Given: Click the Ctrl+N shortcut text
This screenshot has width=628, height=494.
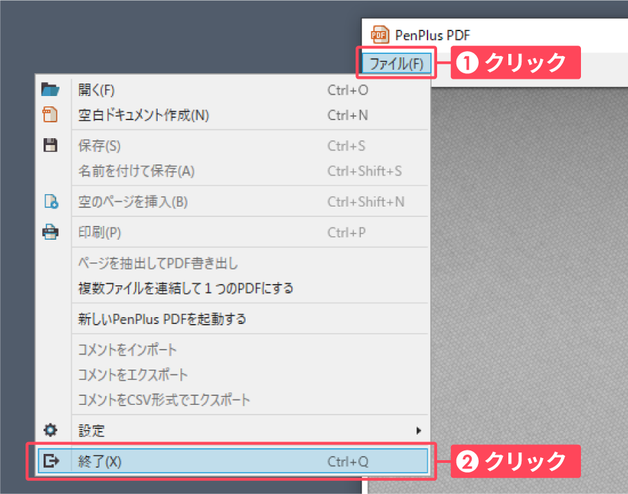Looking at the screenshot, I should [x=348, y=115].
